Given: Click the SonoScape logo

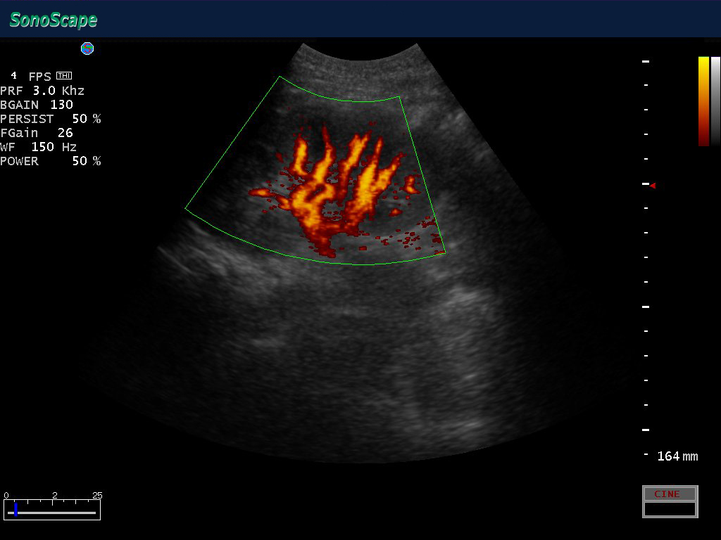Looking at the screenshot, I should point(54,20).
